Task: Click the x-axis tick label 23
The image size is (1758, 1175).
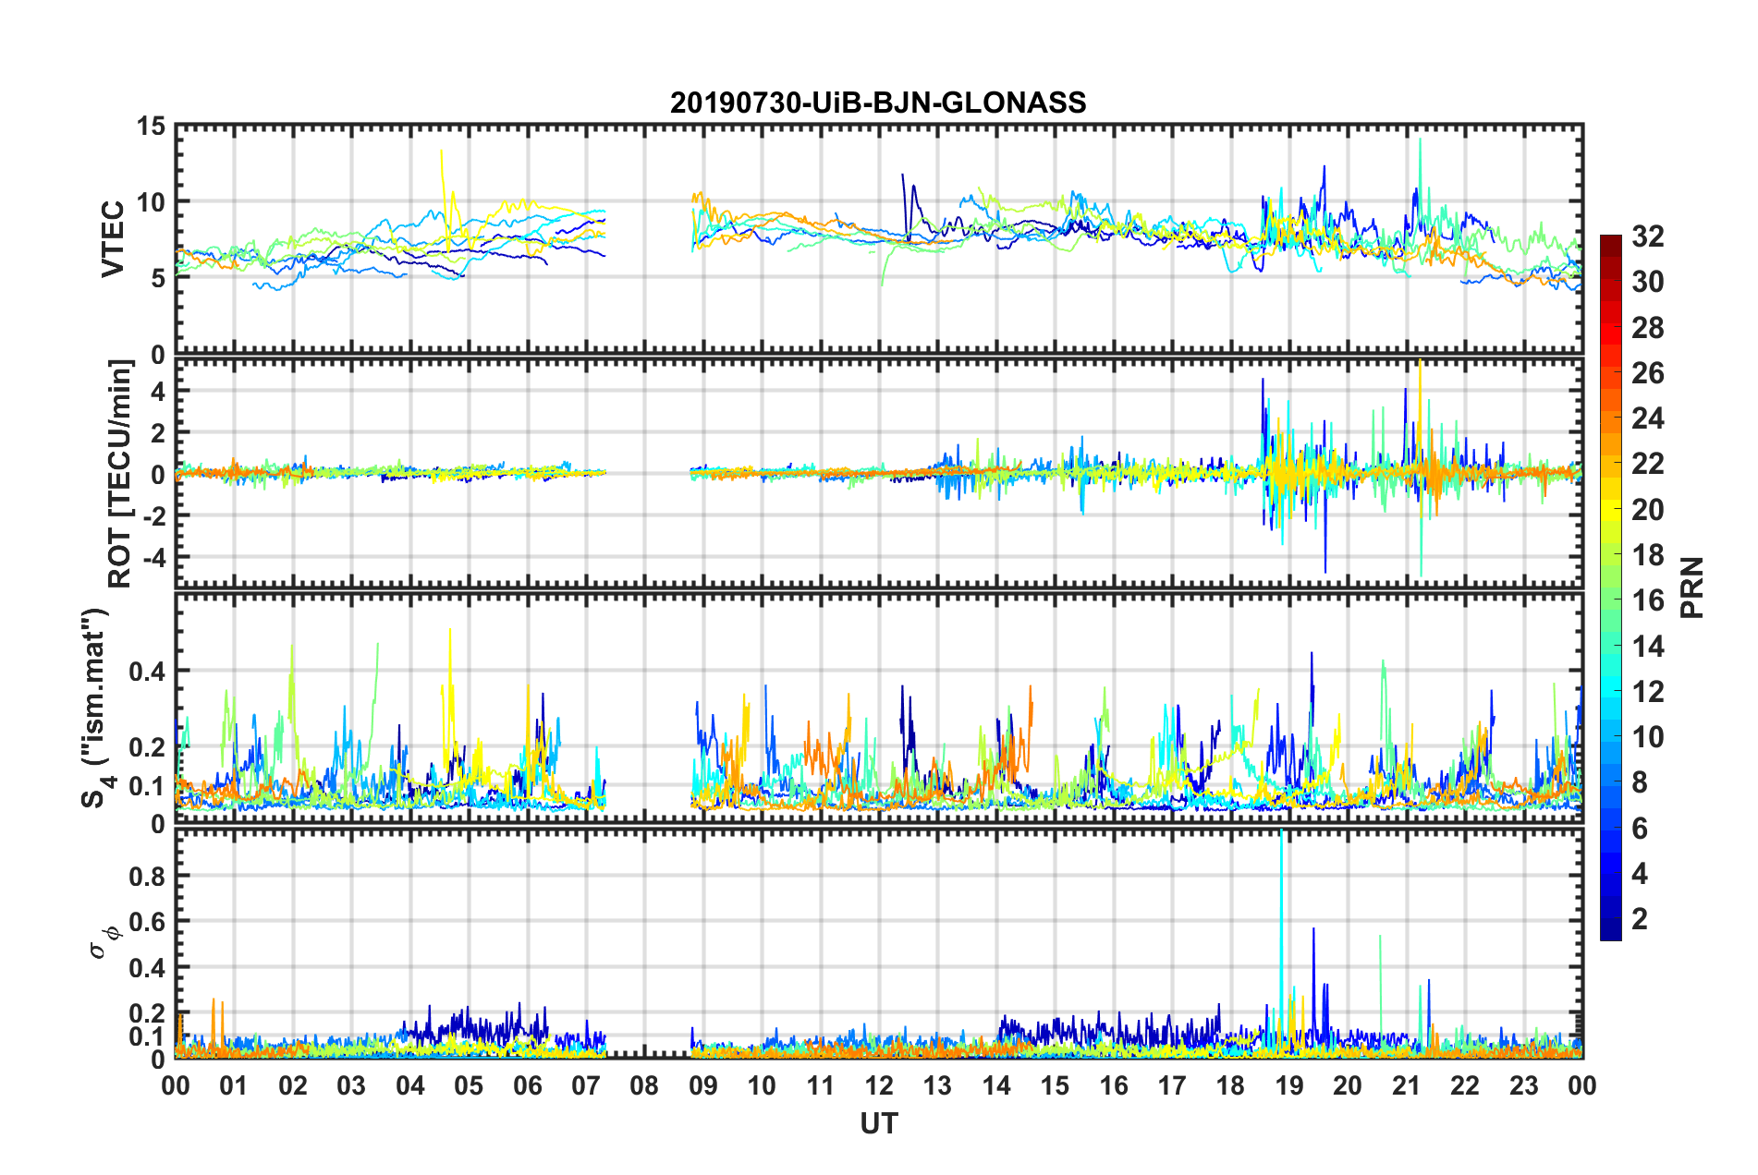Action: point(1524,1085)
